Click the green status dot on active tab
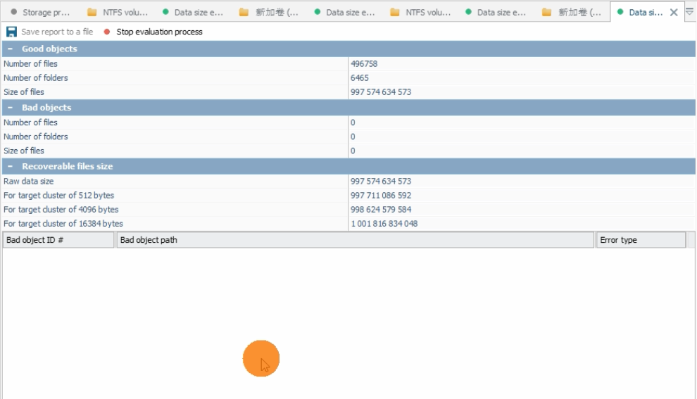Screen dimensions: 697x399 pyautogui.click(x=620, y=12)
